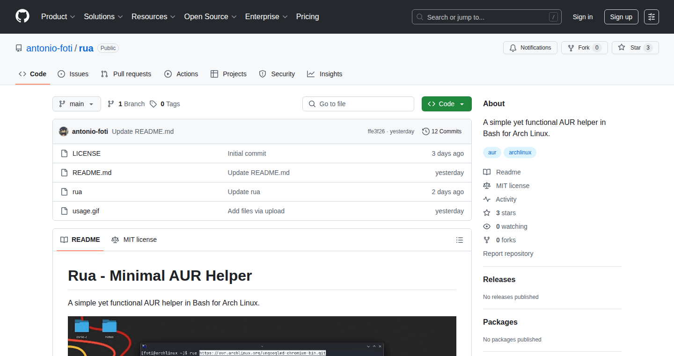Open the Resources dropdown
The width and height of the screenshot is (674, 356).
pos(154,17)
